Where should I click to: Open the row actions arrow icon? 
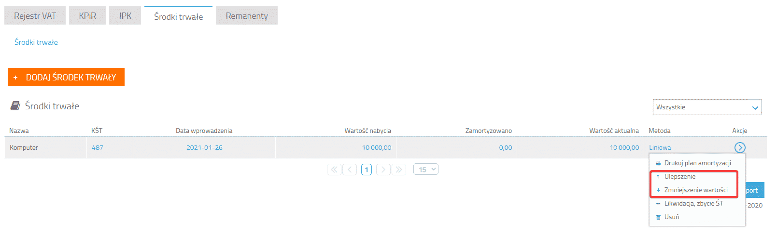point(739,147)
